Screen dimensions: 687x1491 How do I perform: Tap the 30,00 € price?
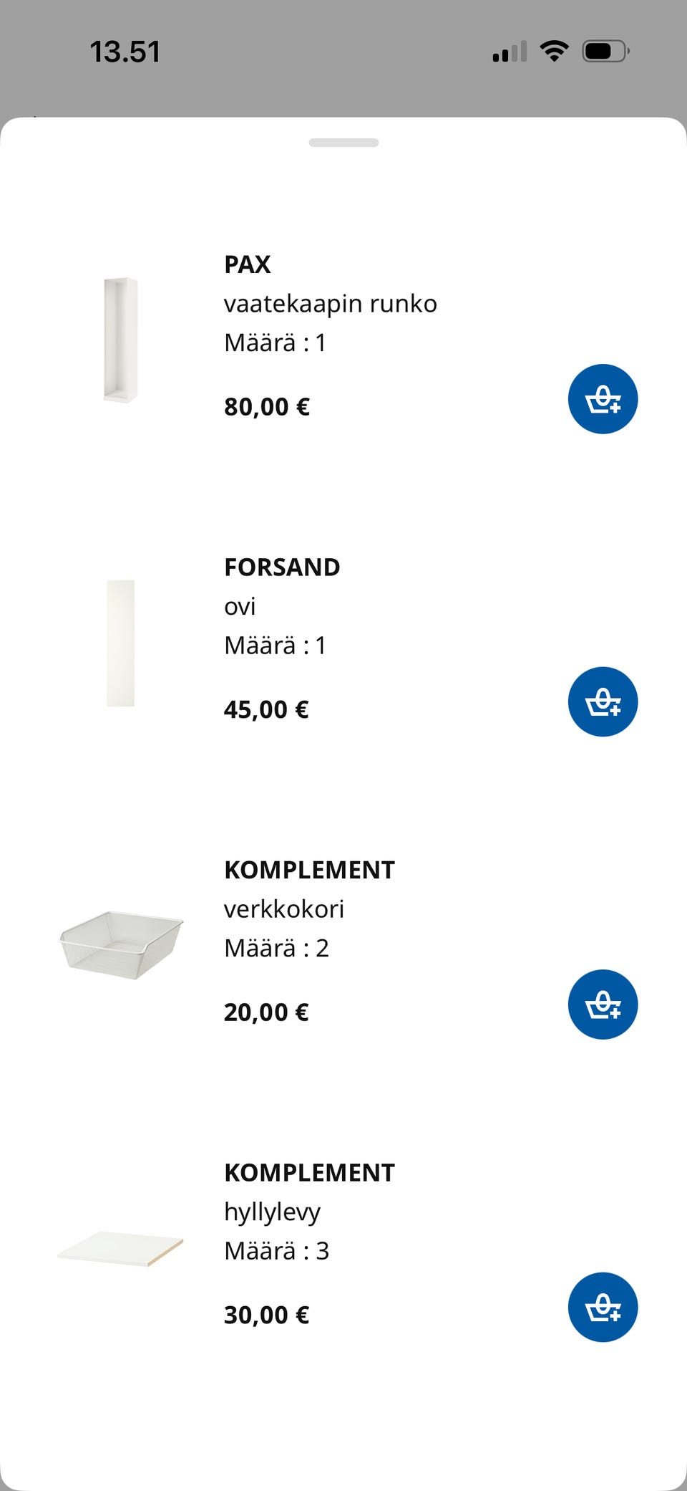click(x=267, y=1315)
